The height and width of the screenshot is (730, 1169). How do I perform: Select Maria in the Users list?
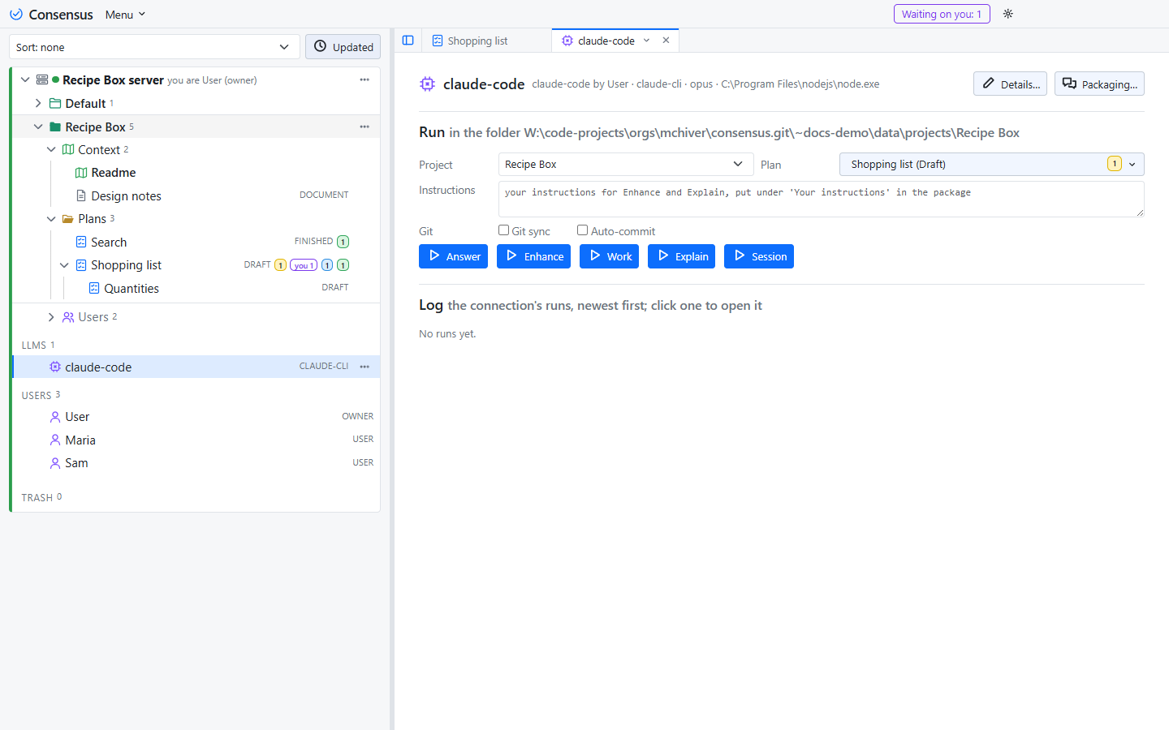point(196,440)
